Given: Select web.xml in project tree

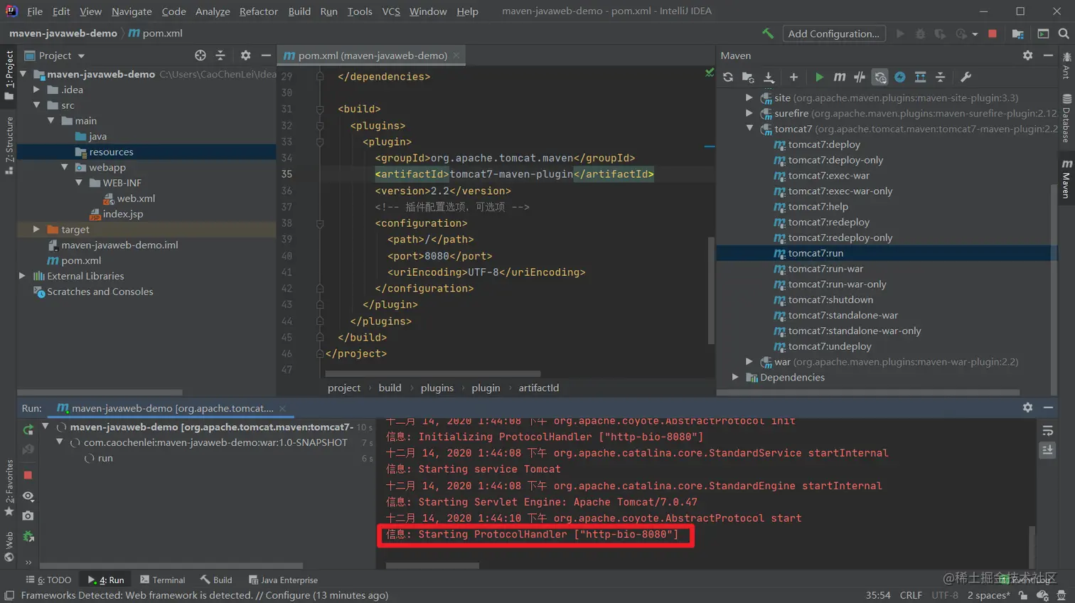Looking at the screenshot, I should 136,198.
